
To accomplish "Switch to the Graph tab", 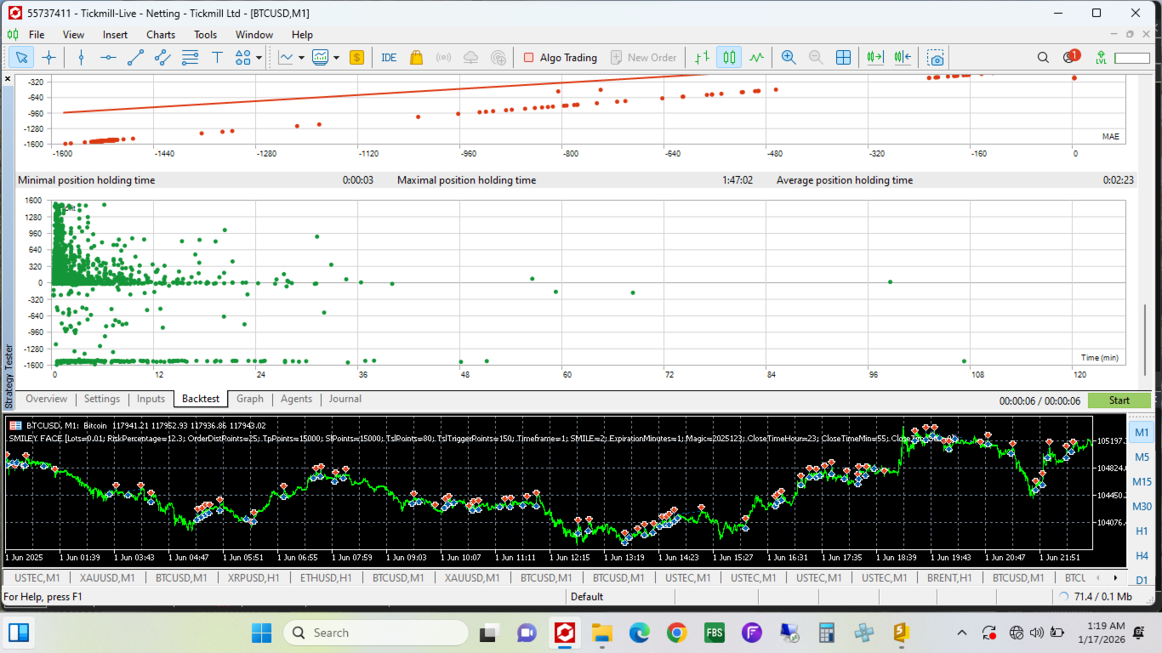I will point(249,399).
